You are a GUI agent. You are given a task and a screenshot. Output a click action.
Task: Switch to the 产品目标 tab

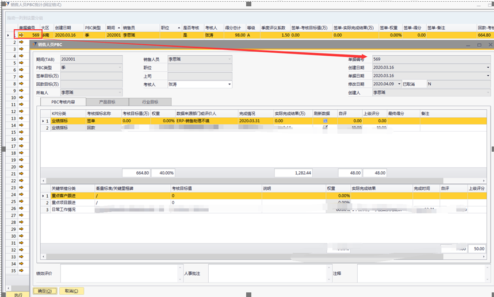click(108, 102)
